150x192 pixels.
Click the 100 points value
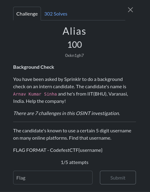coord(75,44)
